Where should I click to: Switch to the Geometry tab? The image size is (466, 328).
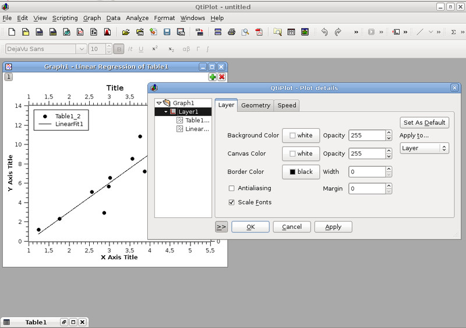[256, 105]
